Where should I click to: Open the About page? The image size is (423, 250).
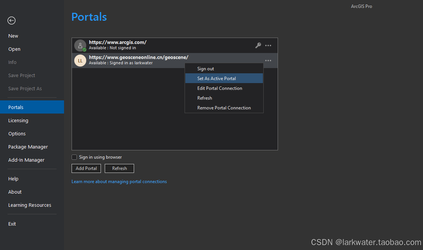pyautogui.click(x=32, y=192)
